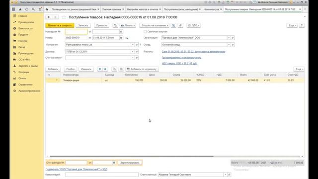Expand the Склад dropdown arrow

click(229, 45)
